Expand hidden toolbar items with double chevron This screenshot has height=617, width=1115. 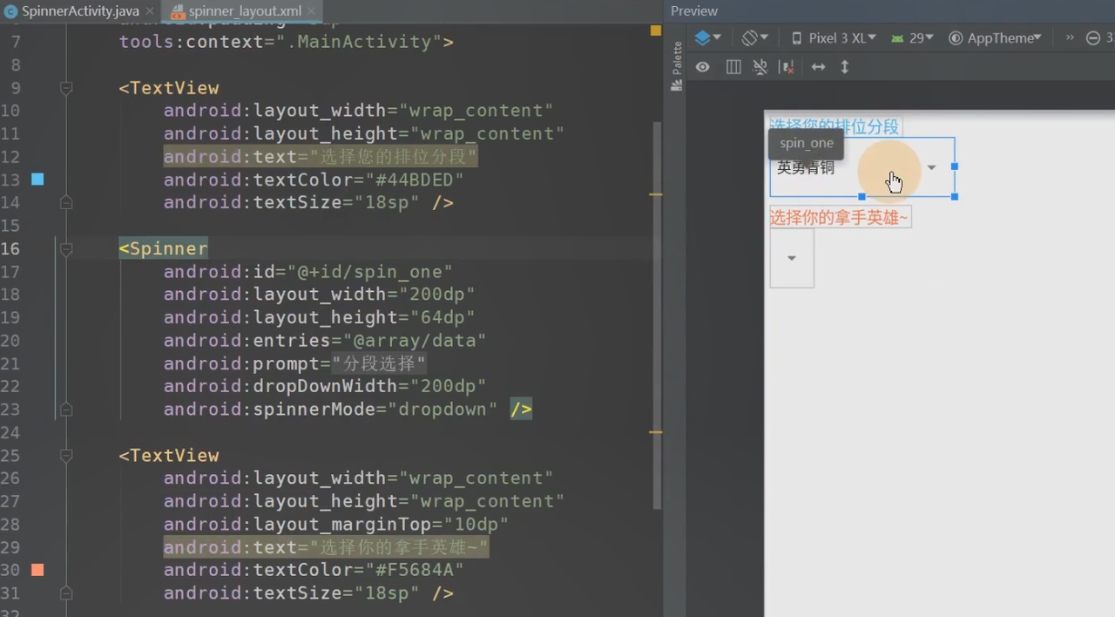[1070, 38]
